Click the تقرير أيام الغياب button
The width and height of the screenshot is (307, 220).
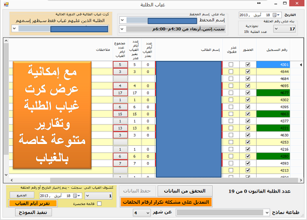pyautogui.click(x=33, y=203)
